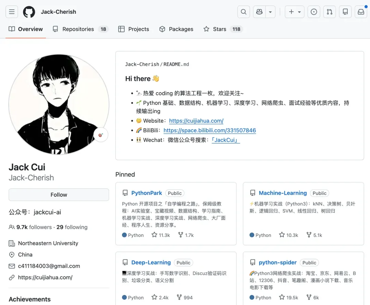Click the organization icon beside Northeastern University
The width and height of the screenshot is (370, 305).
pos(11,243)
